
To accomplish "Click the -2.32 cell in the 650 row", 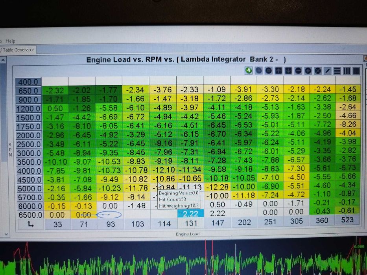I will point(55,90).
